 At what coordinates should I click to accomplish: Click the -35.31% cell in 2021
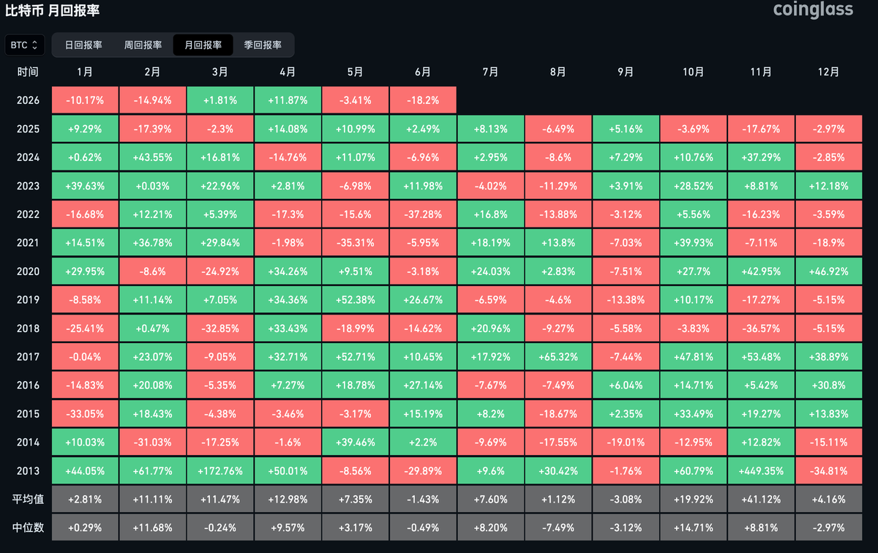click(x=356, y=243)
